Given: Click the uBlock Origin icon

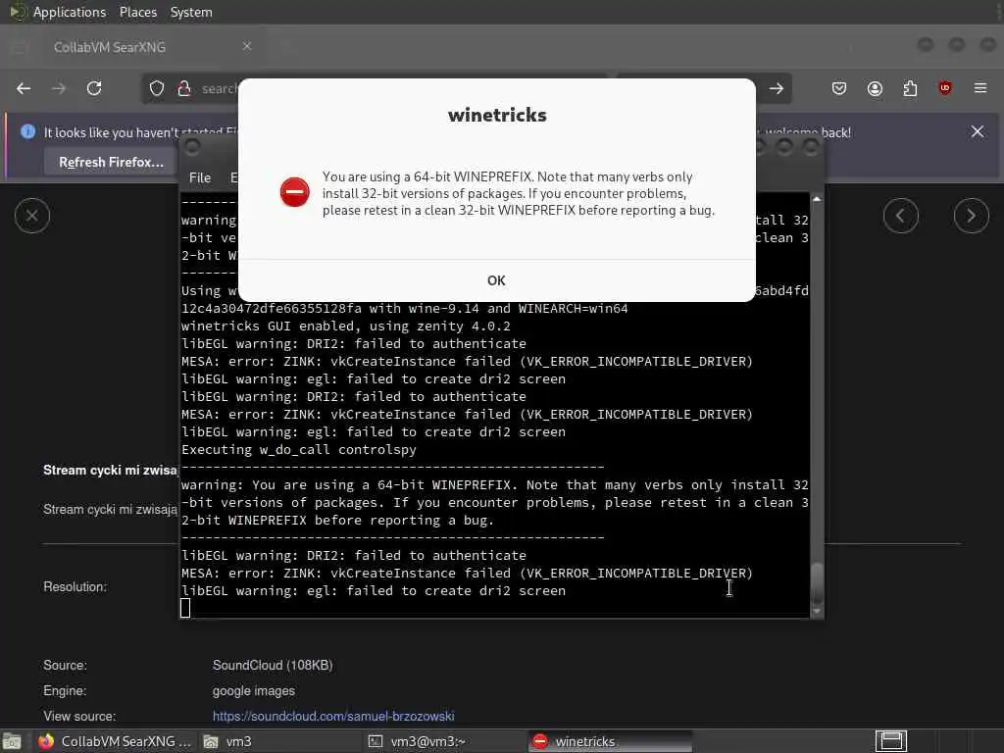Looking at the screenshot, I should coord(945,88).
